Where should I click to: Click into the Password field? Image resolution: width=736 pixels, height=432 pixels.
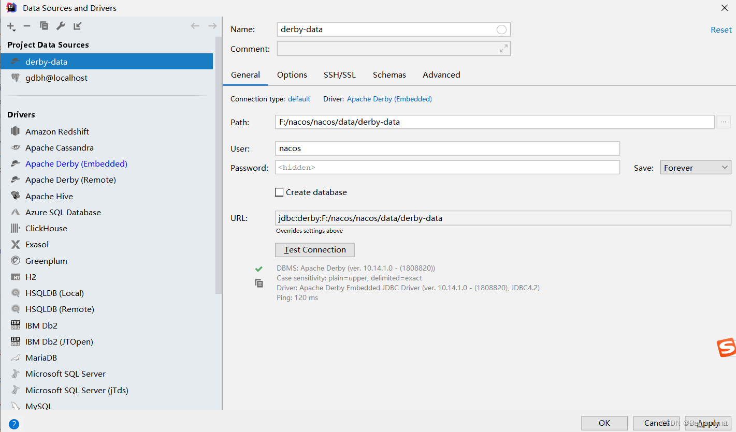448,168
